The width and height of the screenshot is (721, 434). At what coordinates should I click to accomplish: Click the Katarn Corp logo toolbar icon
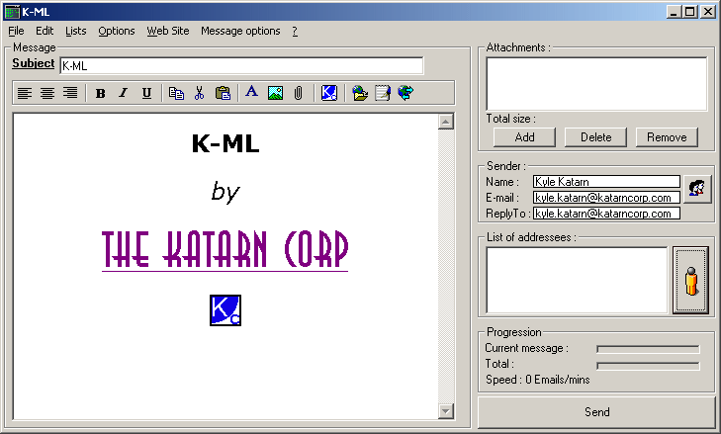coord(329,93)
